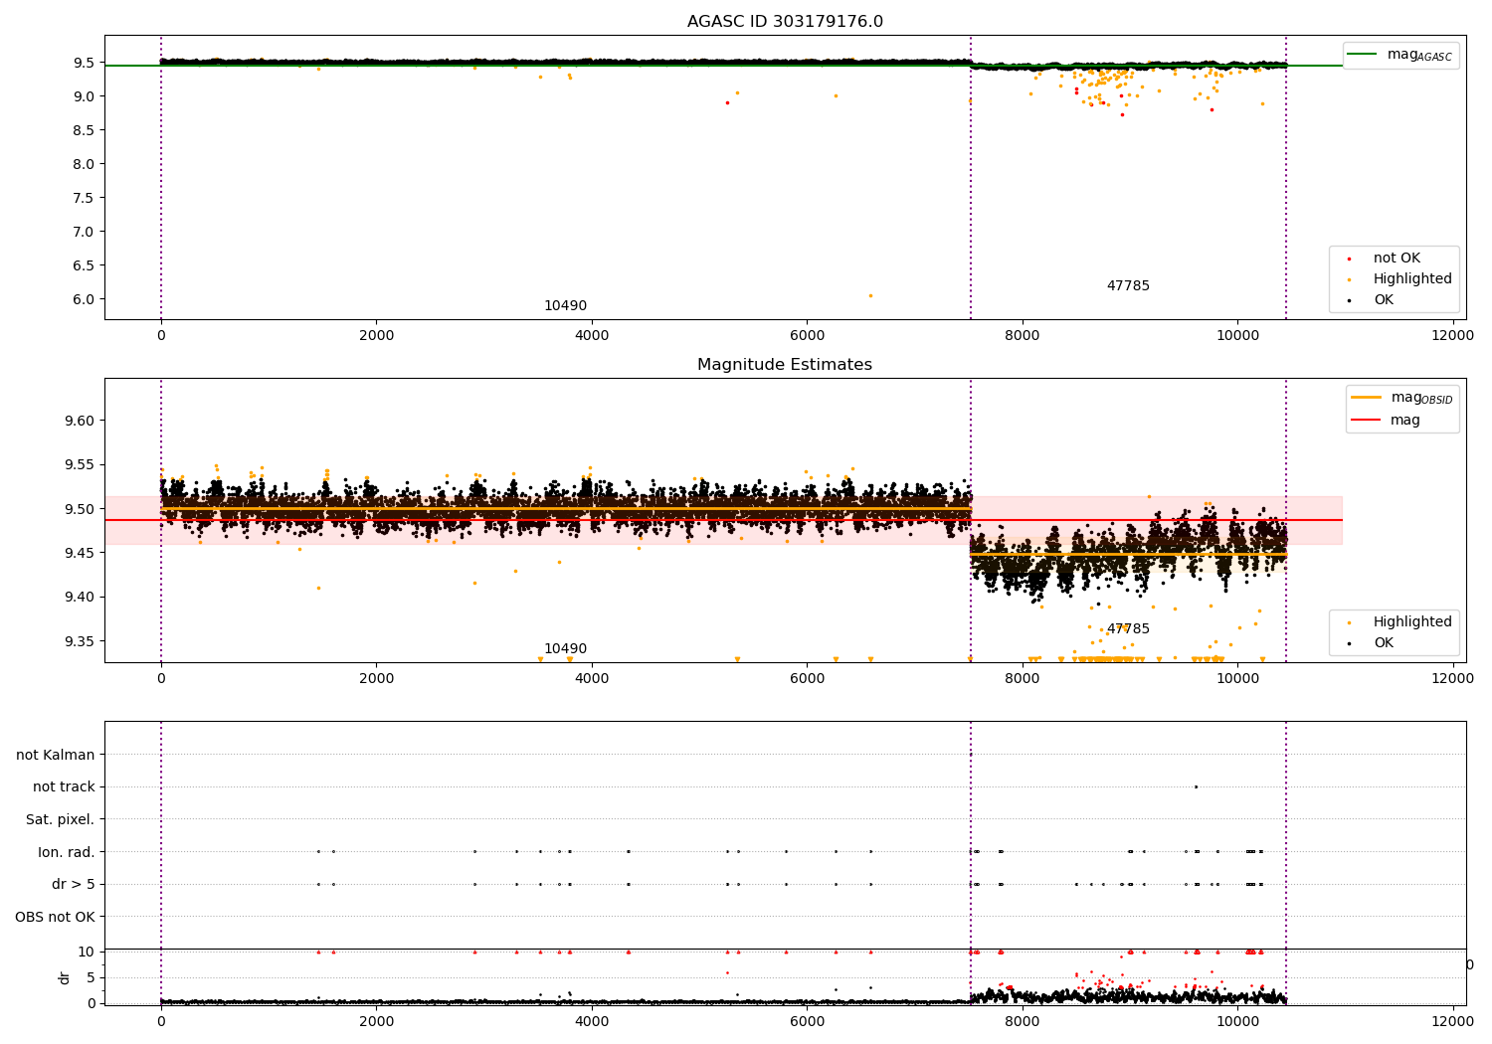
Task: Click the "6.0" y-tick of the top plot
Action: tap(84, 299)
